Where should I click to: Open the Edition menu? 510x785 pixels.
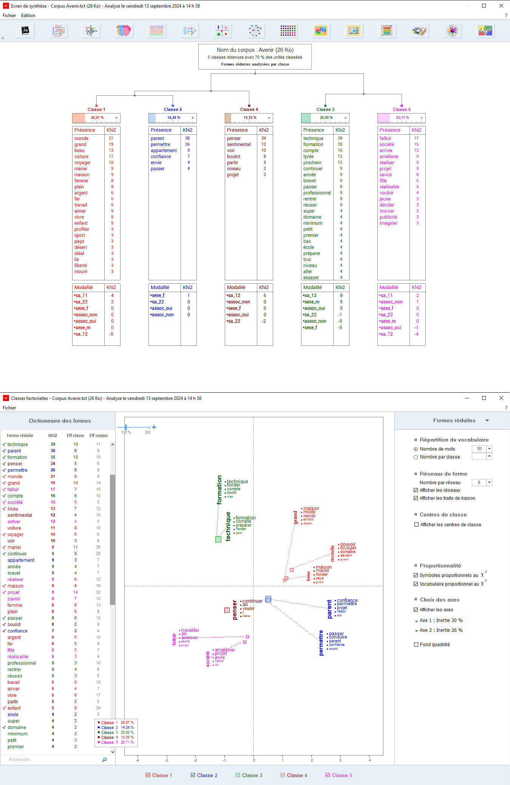point(28,16)
